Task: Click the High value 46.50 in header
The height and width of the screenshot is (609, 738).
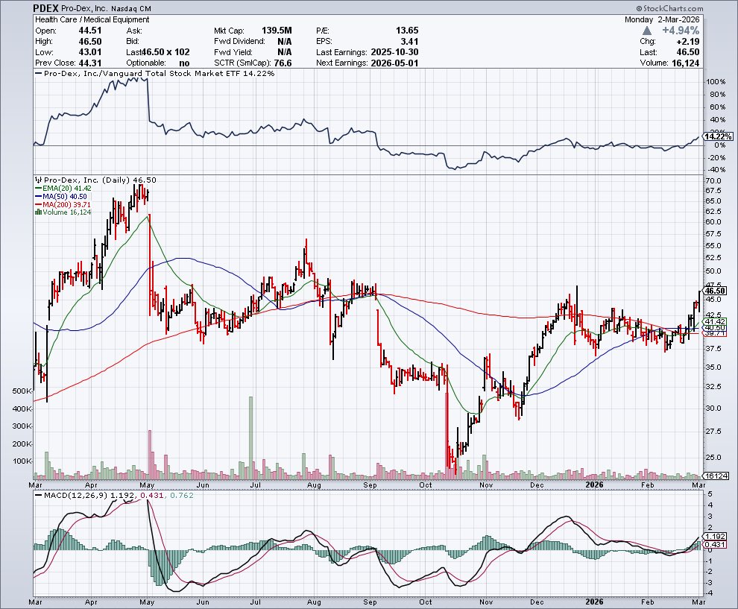Action: pos(90,42)
